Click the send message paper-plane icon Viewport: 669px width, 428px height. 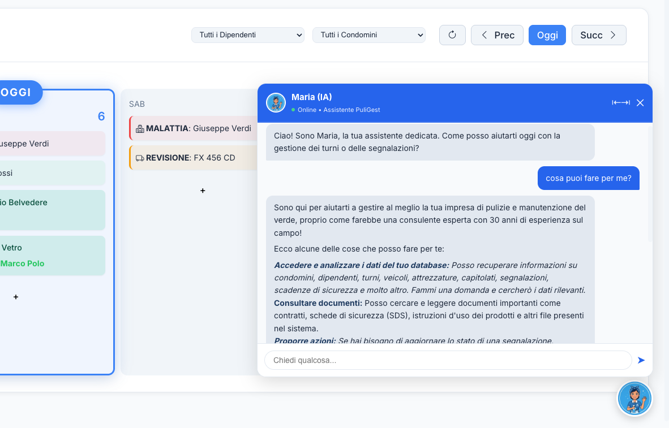tap(641, 360)
